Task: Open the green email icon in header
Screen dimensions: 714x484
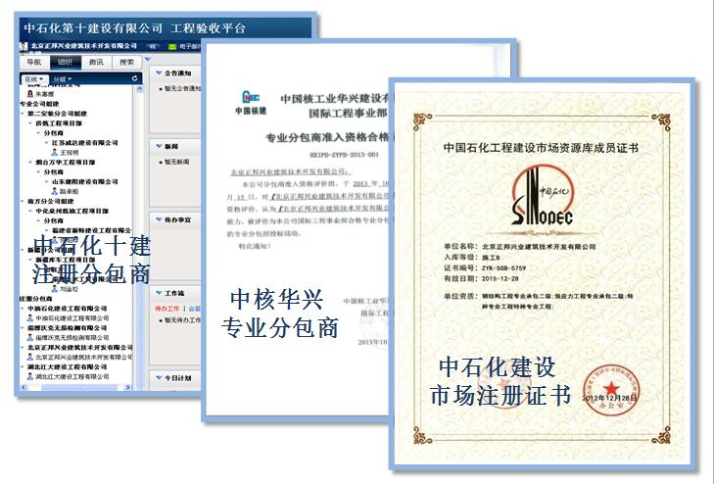Action: (x=172, y=46)
